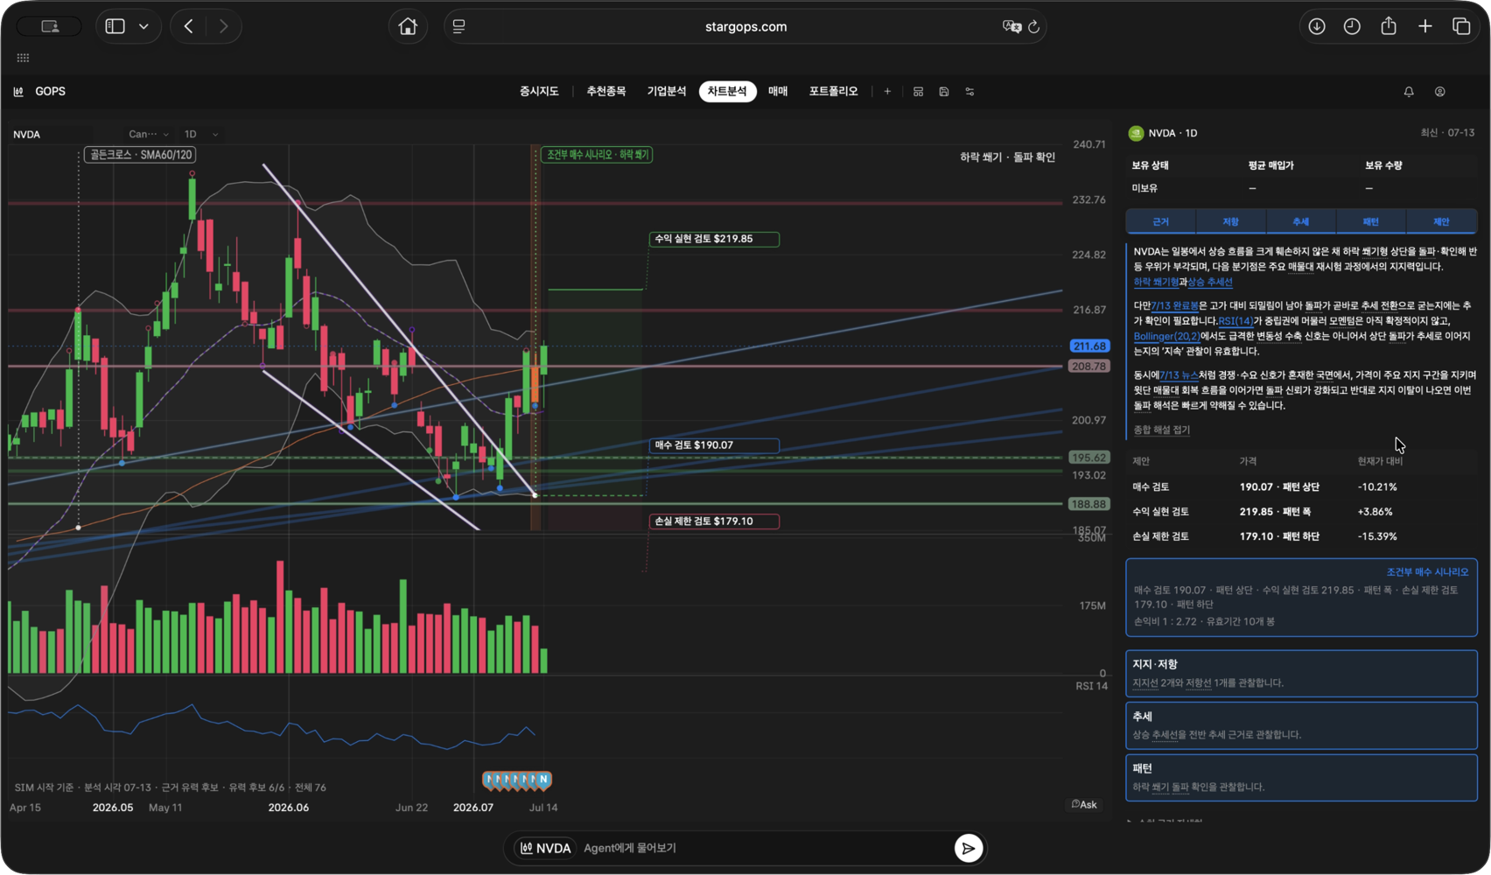Screen dimensions: 1491x875
Task: Click the NVDA logo in side panel
Action: (1137, 133)
